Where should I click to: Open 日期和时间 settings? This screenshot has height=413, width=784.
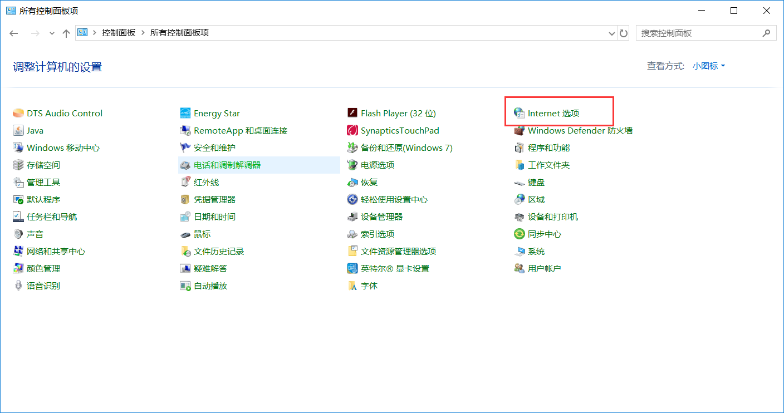click(214, 217)
